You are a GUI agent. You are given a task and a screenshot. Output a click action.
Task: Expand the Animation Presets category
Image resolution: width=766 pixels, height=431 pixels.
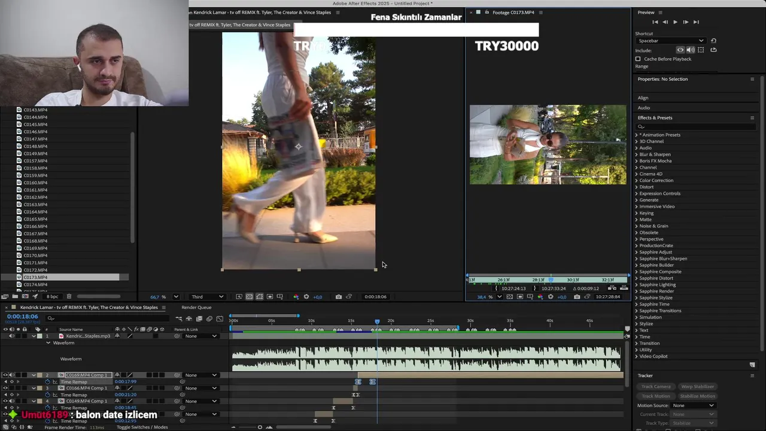[636, 135]
